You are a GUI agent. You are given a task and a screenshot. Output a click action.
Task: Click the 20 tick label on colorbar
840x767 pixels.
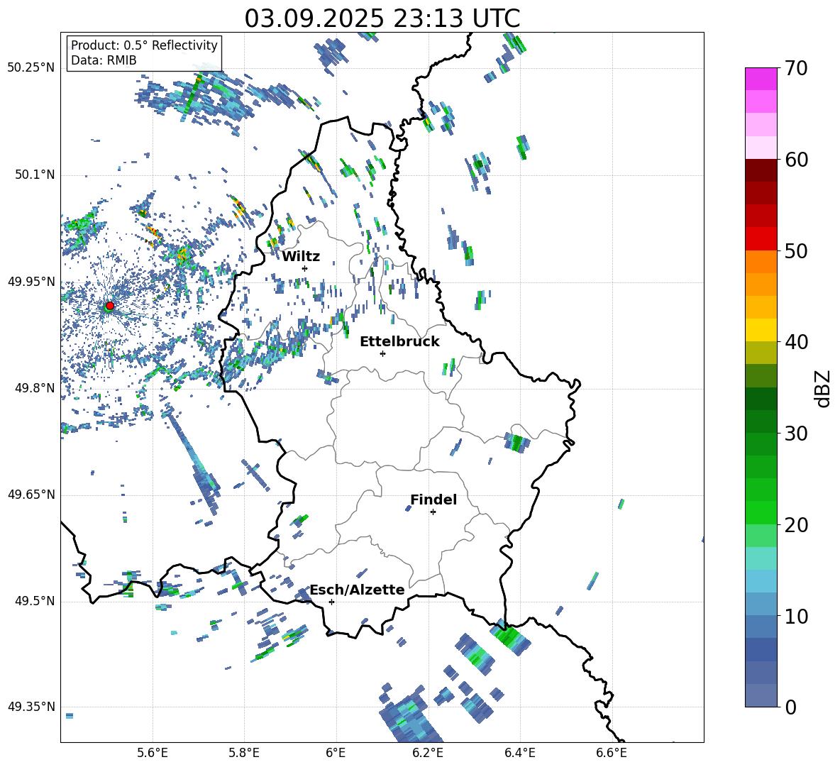796,525
